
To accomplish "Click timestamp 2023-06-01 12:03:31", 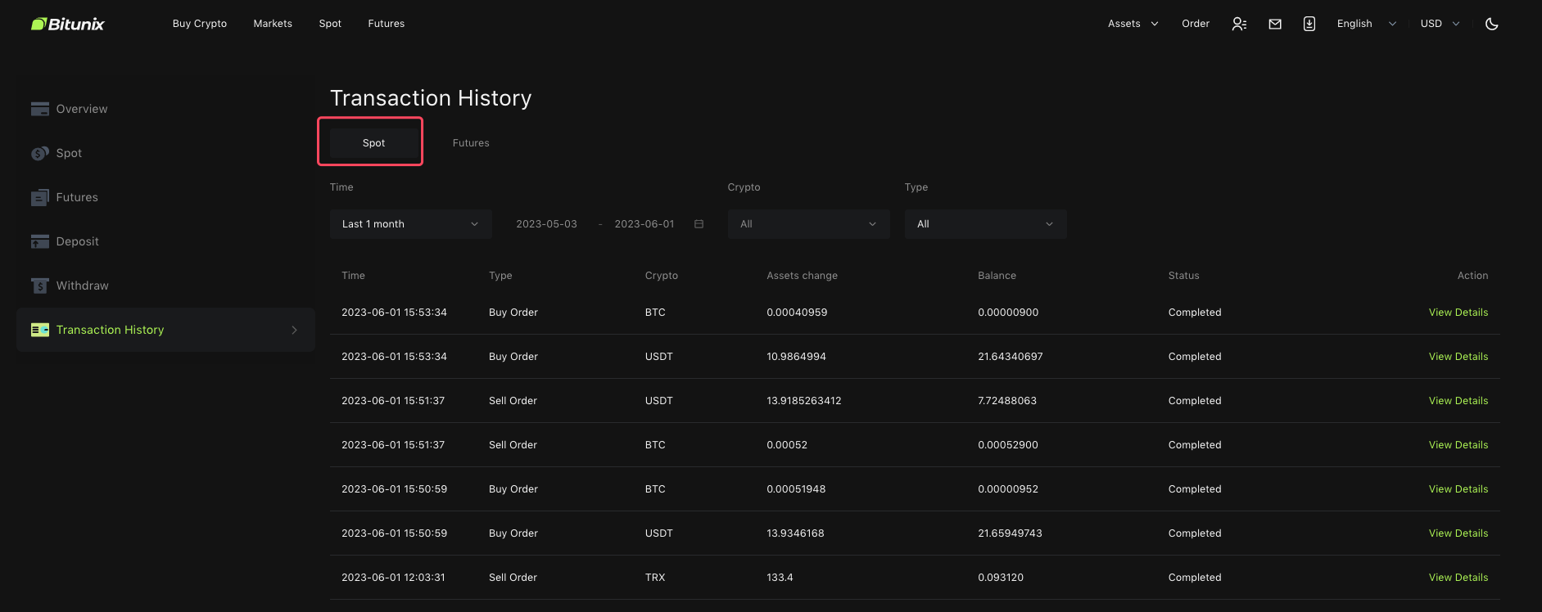I will (393, 578).
